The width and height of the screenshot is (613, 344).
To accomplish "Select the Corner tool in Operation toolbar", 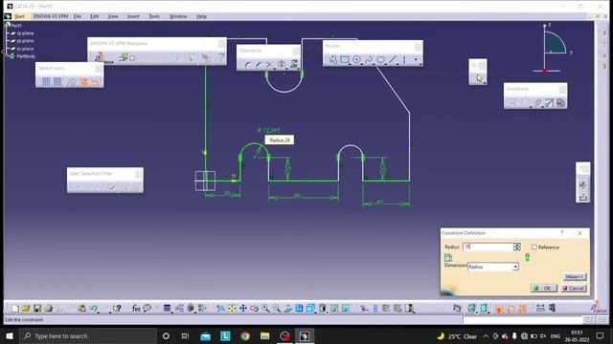I will click(248, 65).
